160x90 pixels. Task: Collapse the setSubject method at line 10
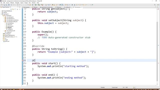(x=26, y=20)
